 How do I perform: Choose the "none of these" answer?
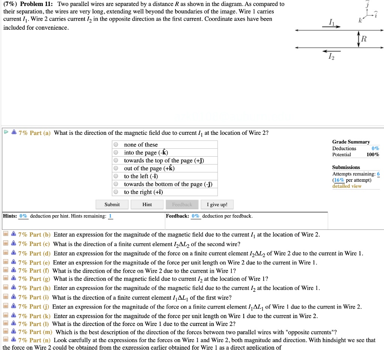click(116, 145)
